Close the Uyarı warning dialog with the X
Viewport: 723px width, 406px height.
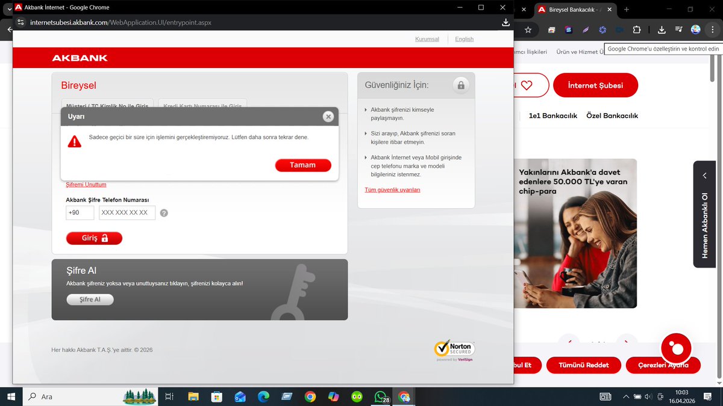(x=328, y=117)
